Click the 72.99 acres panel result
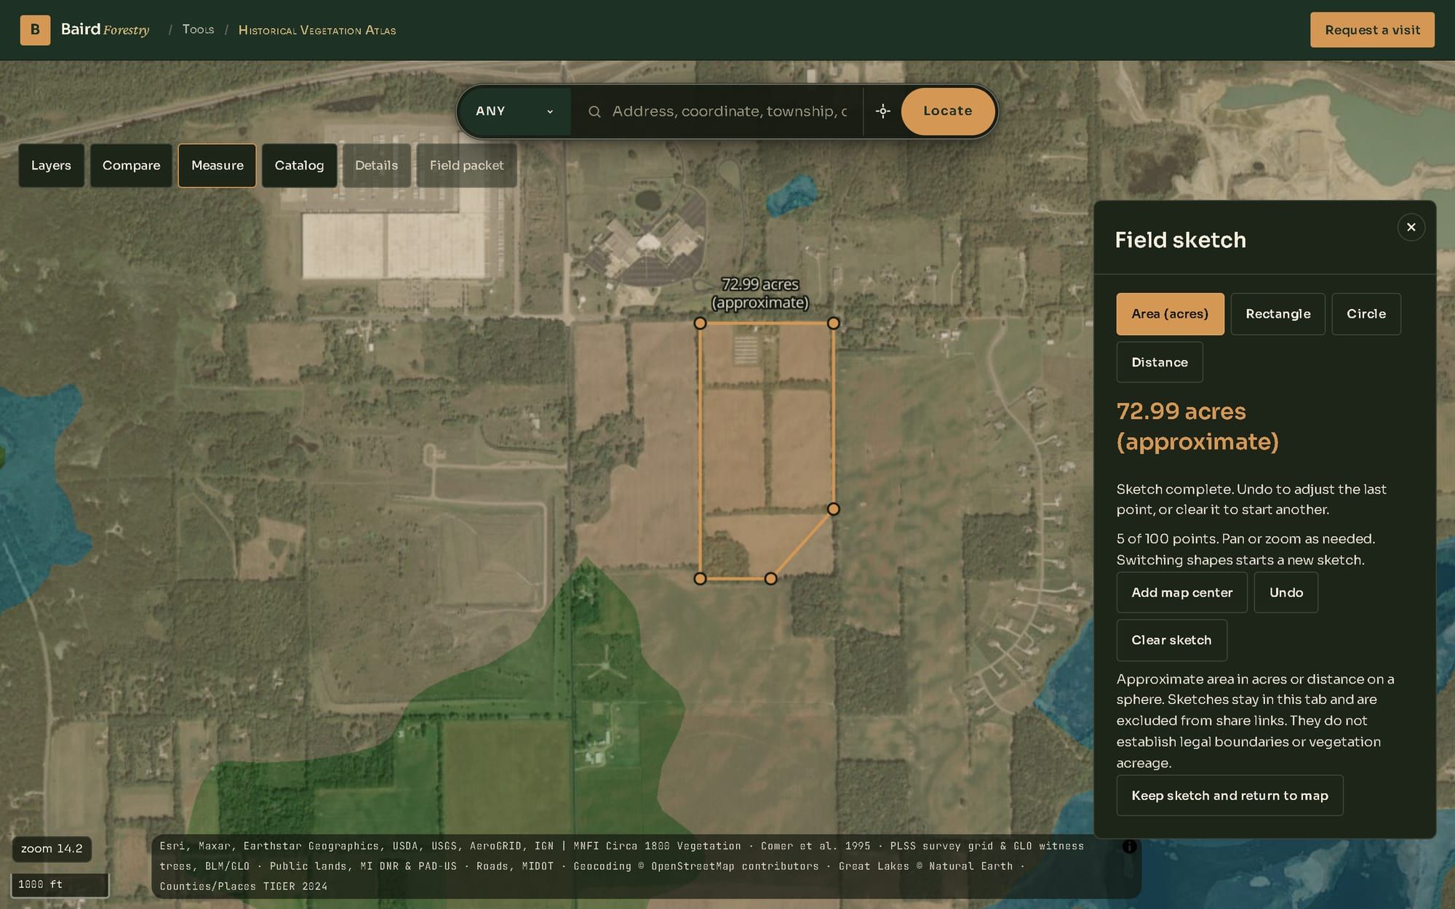The width and height of the screenshot is (1455, 909). [x=1197, y=426]
